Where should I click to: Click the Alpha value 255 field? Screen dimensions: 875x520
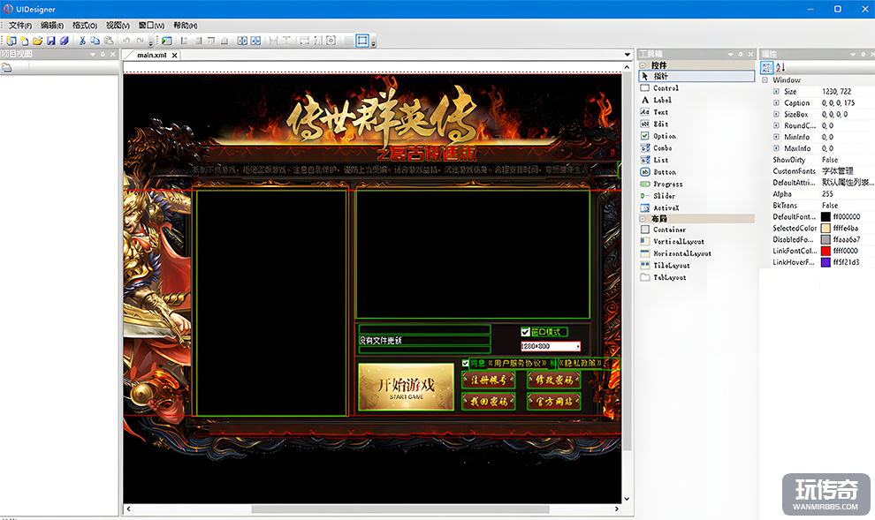click(x=847, y=194)
